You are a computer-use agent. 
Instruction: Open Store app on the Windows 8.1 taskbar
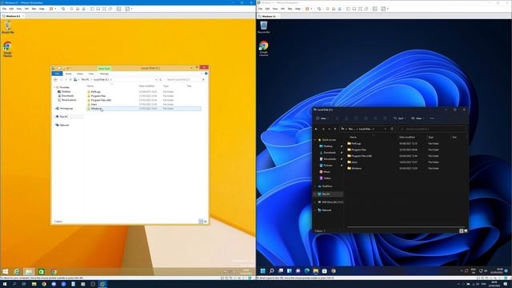click(41, 272)
